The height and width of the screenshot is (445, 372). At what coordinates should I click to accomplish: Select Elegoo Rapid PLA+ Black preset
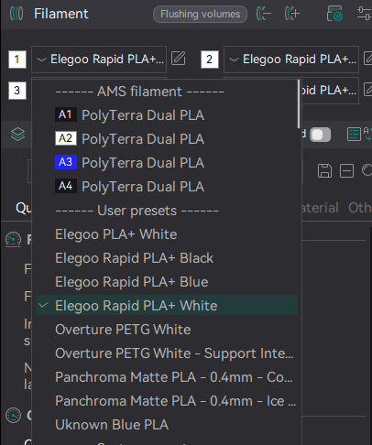coord(167,258)
